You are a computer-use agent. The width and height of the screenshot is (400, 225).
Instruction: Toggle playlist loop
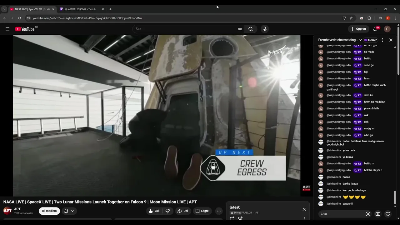click(x=232, y=219)
